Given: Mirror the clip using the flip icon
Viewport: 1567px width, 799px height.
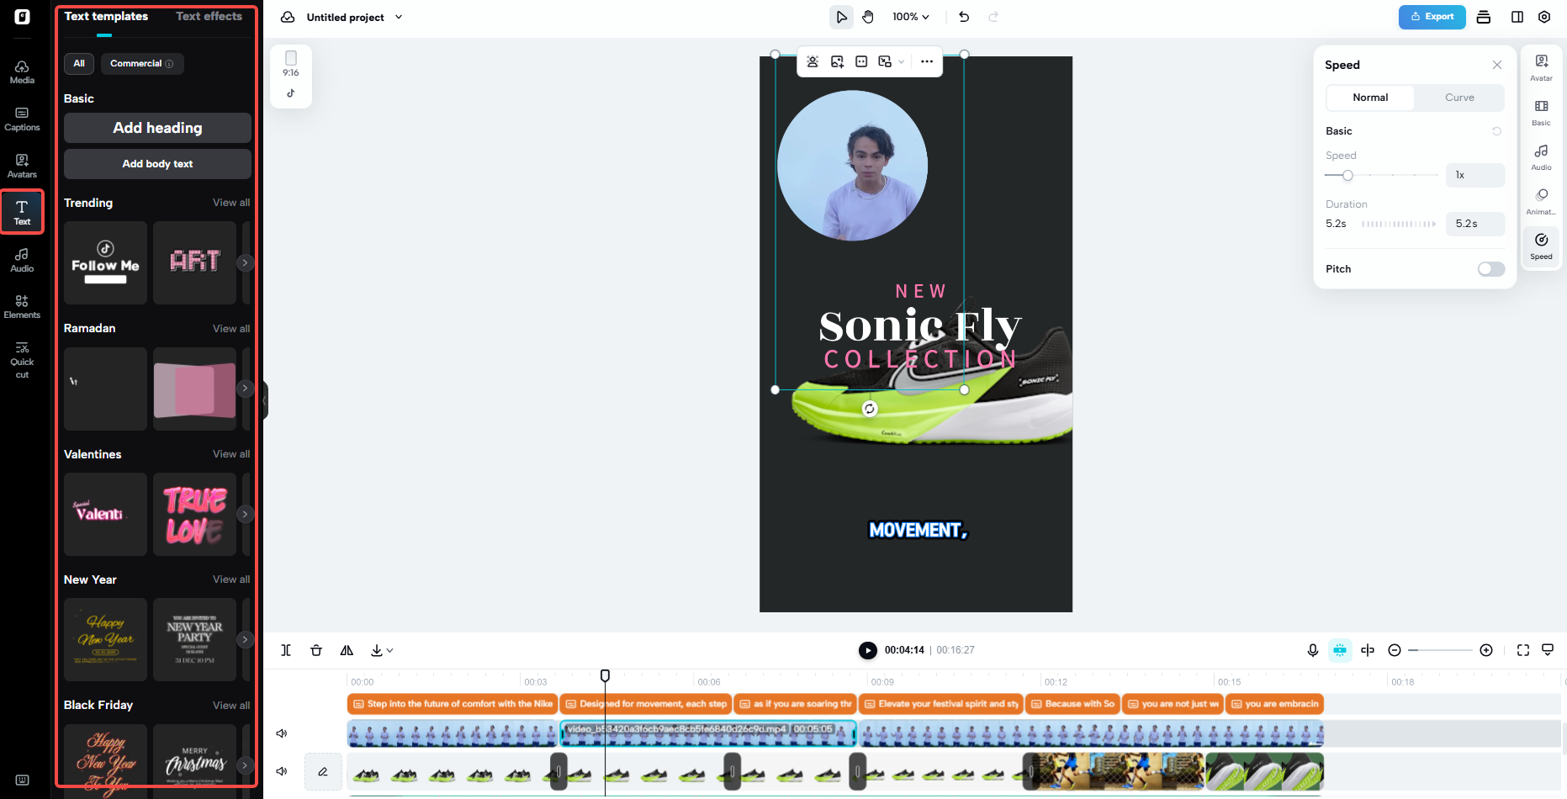Looking at the screenshot, I should click(347, 650).
